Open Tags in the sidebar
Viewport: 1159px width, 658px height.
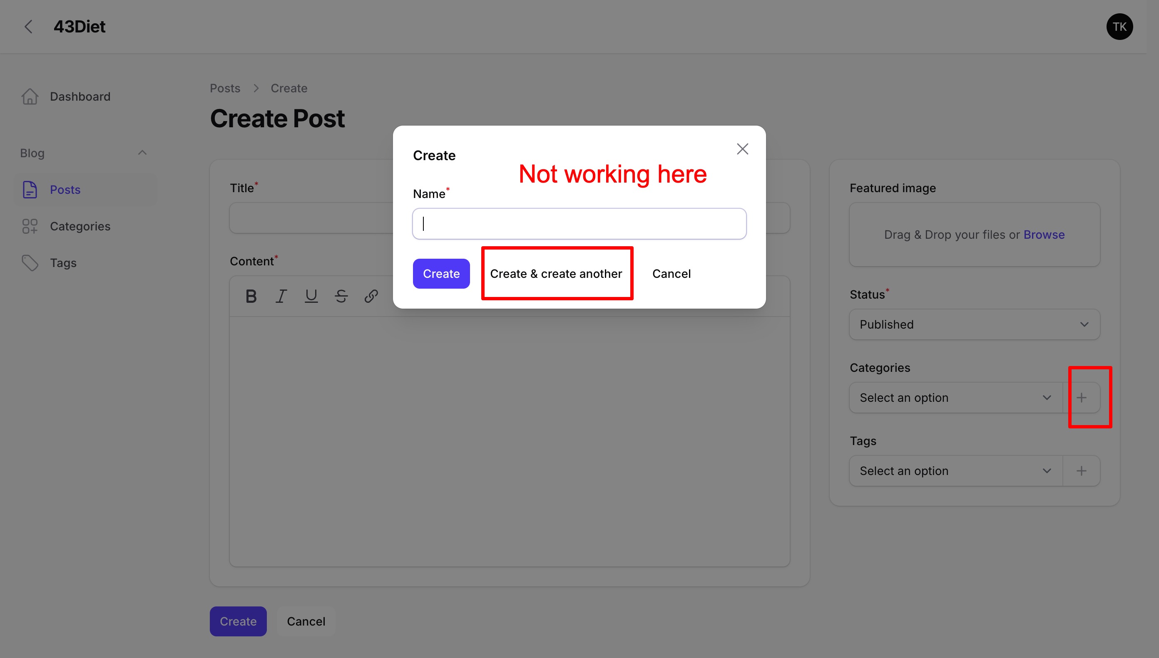pyautogui.click(x=63, y=262)
